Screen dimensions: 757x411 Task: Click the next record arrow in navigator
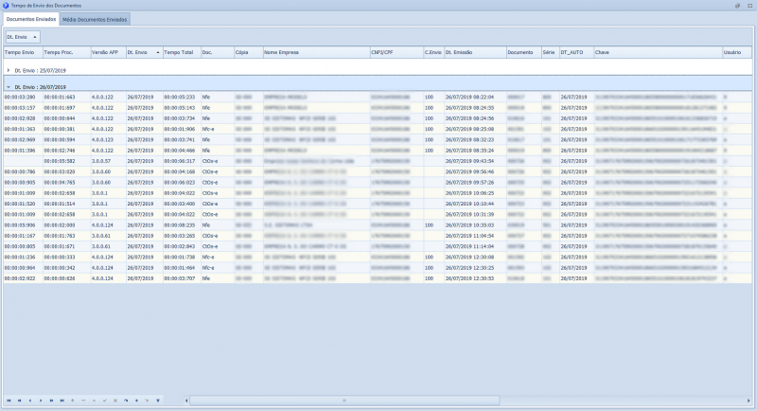[x=41, y=401]
